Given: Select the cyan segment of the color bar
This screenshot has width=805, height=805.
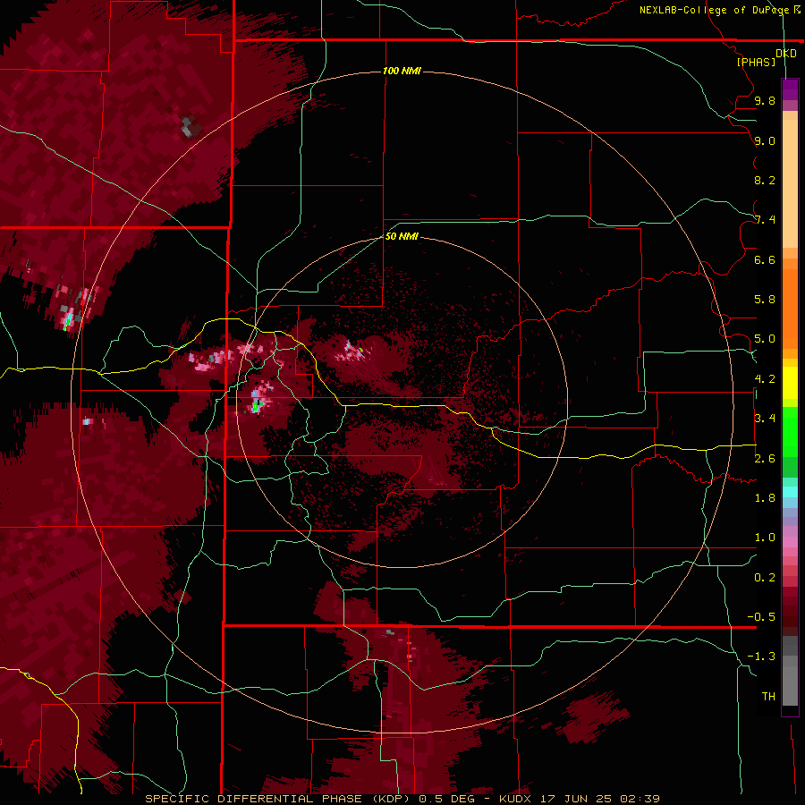Looking at the screenshot, I should coord(790,492).
